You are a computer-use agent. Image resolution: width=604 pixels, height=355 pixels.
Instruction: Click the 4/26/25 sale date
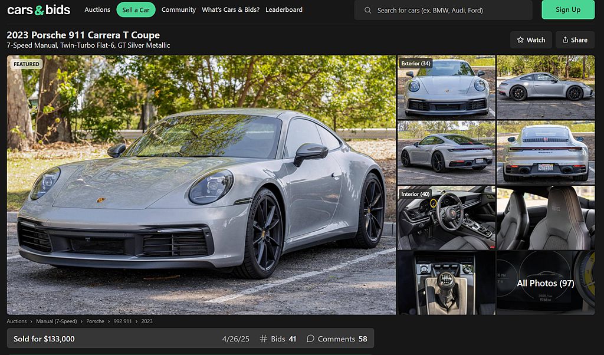[236, 339]
